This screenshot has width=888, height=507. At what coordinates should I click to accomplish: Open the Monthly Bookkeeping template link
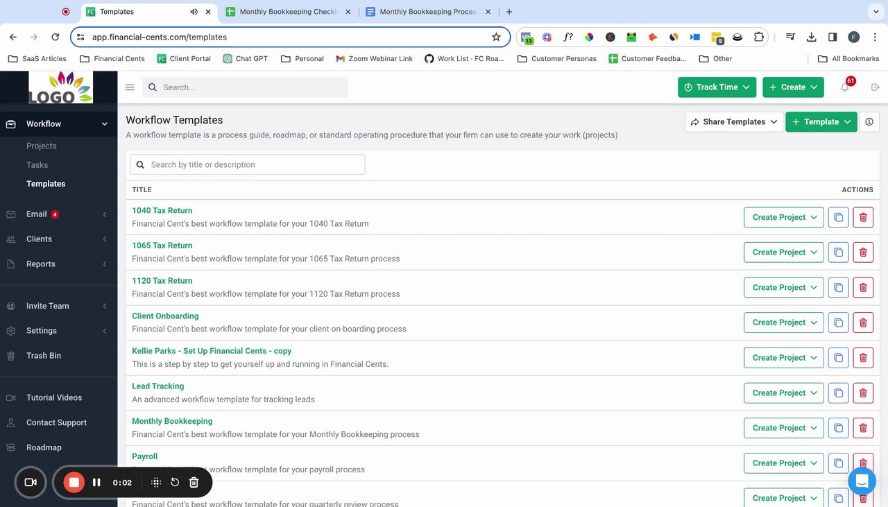(x=172, y=422)
